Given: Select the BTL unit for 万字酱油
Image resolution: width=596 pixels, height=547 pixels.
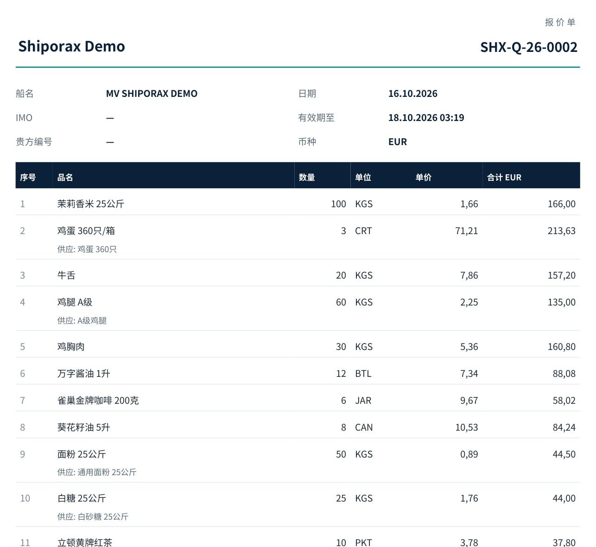Looking at the screenshot, I should click(x=363, y=374).
